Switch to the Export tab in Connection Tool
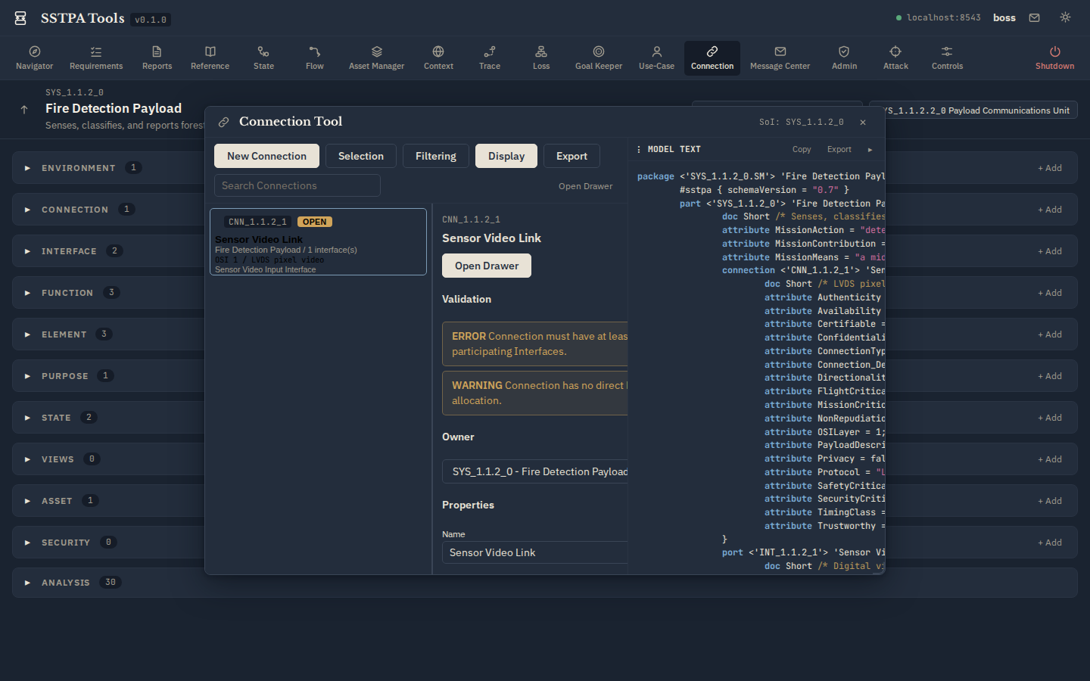Image resolution: width=1090 pixels, height=681 pixels. (x=571, y=156)
